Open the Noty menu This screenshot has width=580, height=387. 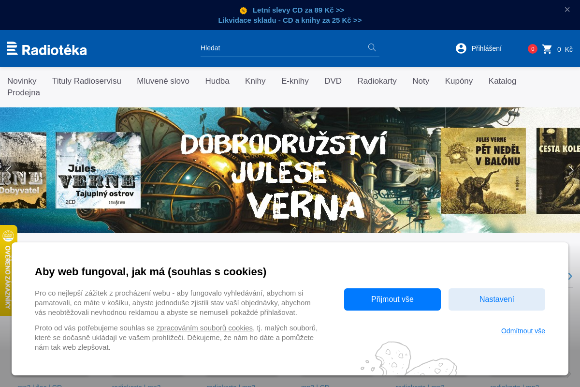coord(420,81)
